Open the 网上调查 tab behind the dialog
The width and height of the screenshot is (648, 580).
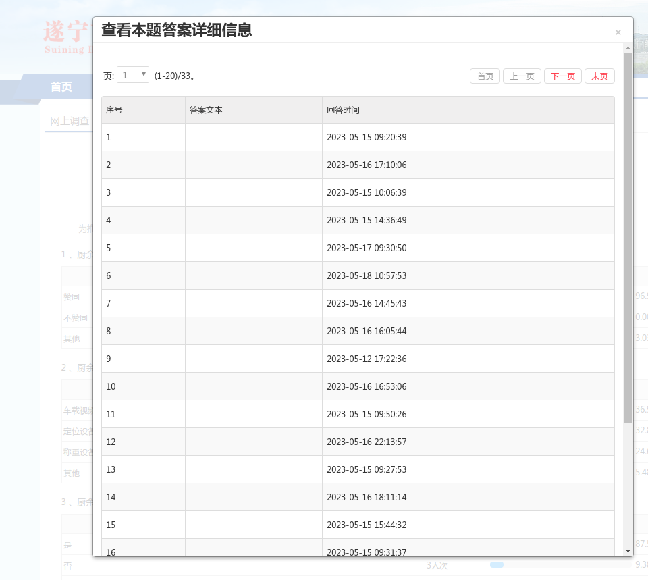(x=70, y=121)
